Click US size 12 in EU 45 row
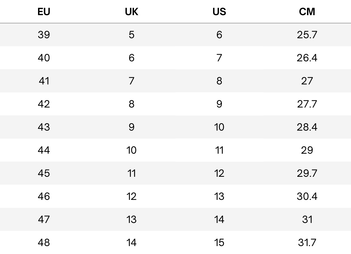Image resolution: width=351 pixels, height=254 pixels. pos(219,173)
